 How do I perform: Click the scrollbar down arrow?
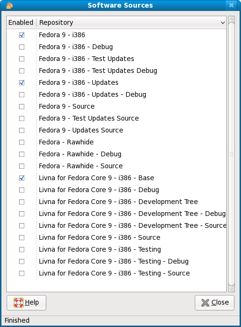coord(231,289)
